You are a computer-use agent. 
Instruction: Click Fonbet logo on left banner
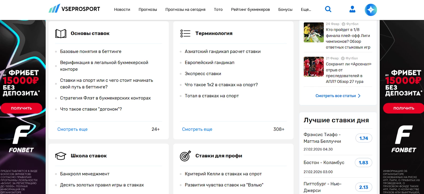coord(21,139)
